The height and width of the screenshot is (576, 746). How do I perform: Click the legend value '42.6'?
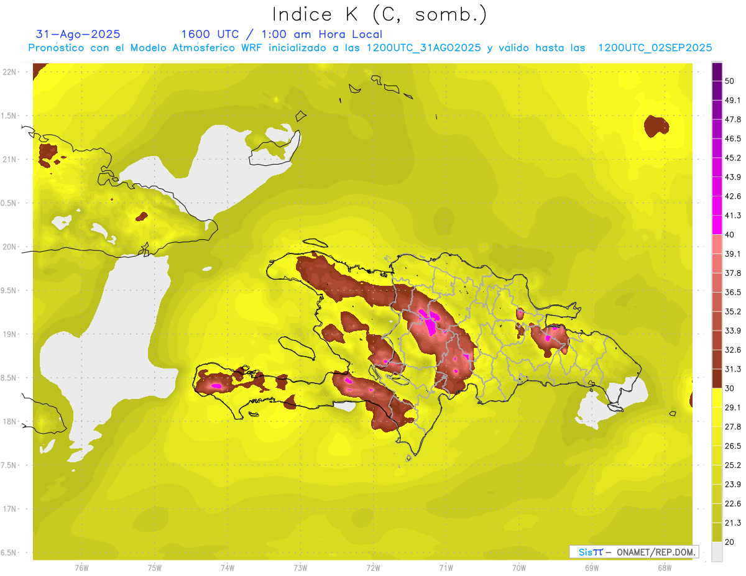click(733, 196)
